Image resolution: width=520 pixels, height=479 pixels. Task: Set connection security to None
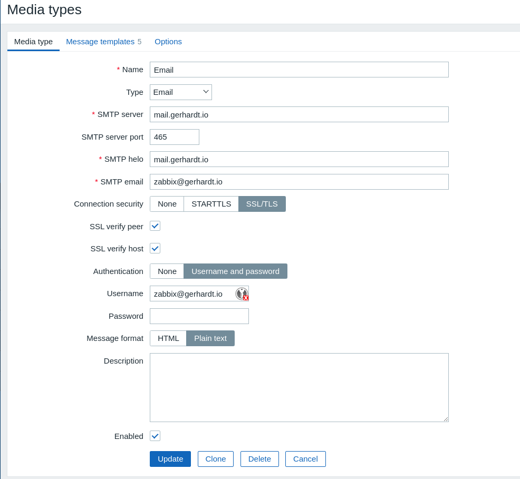167,204
